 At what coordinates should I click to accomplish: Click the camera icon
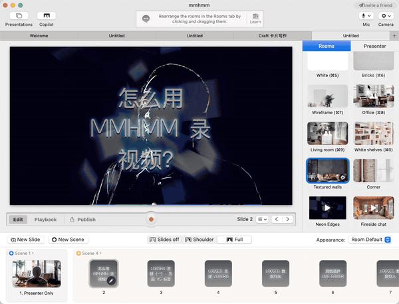[384, 16]
